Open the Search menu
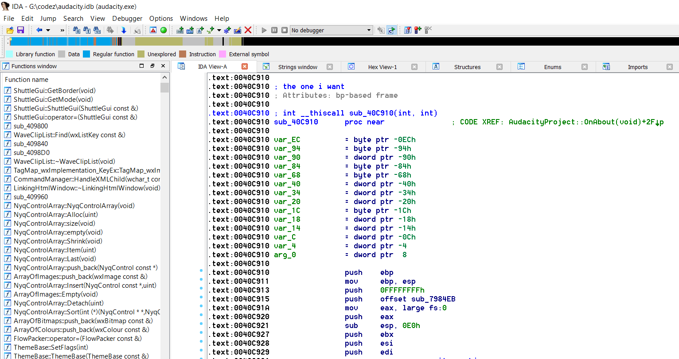The height and width of the screenshot is (359, 679). point(74,18)
